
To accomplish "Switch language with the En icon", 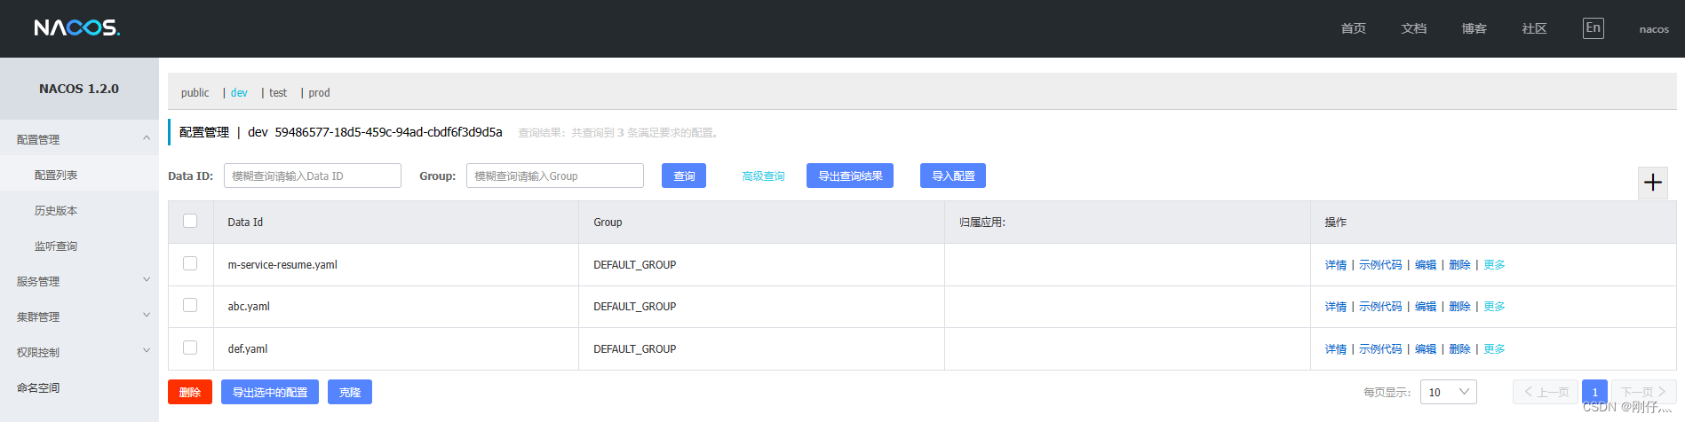I will point(1594,28).
